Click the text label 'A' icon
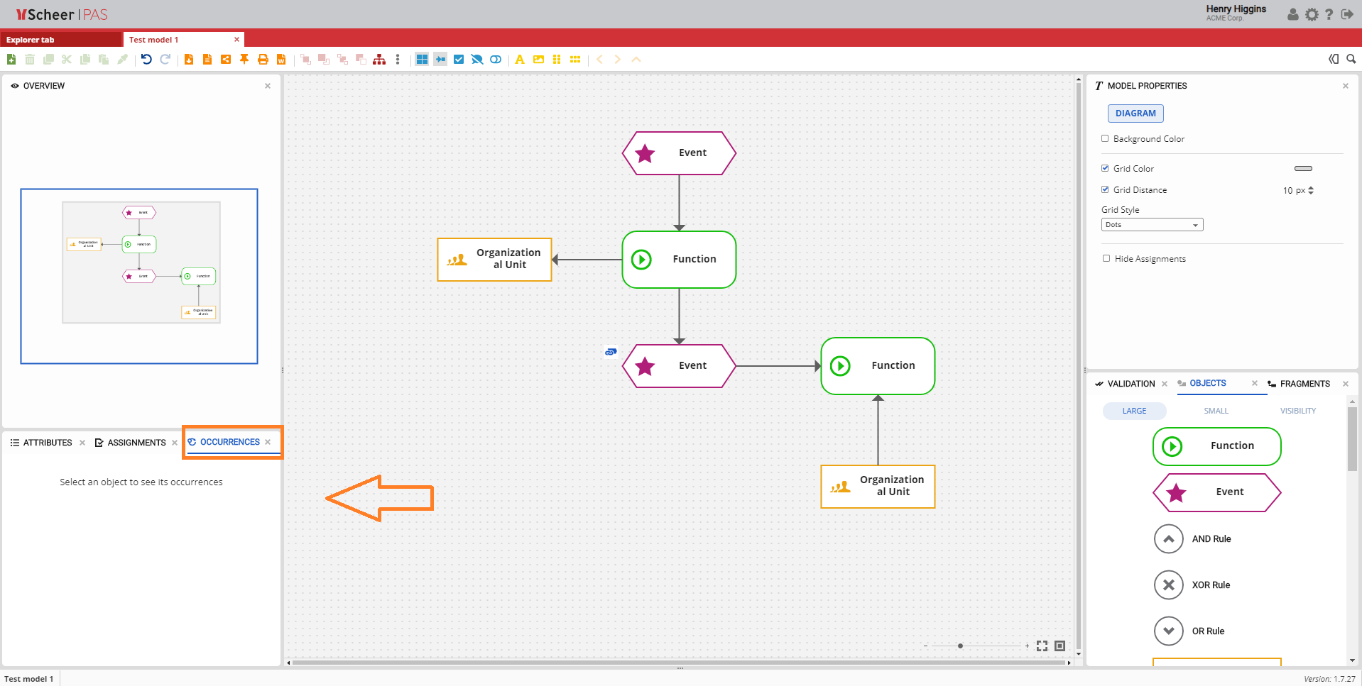Image resolution: width=1362 pixels, height=686 pixels. click(520, 60)
